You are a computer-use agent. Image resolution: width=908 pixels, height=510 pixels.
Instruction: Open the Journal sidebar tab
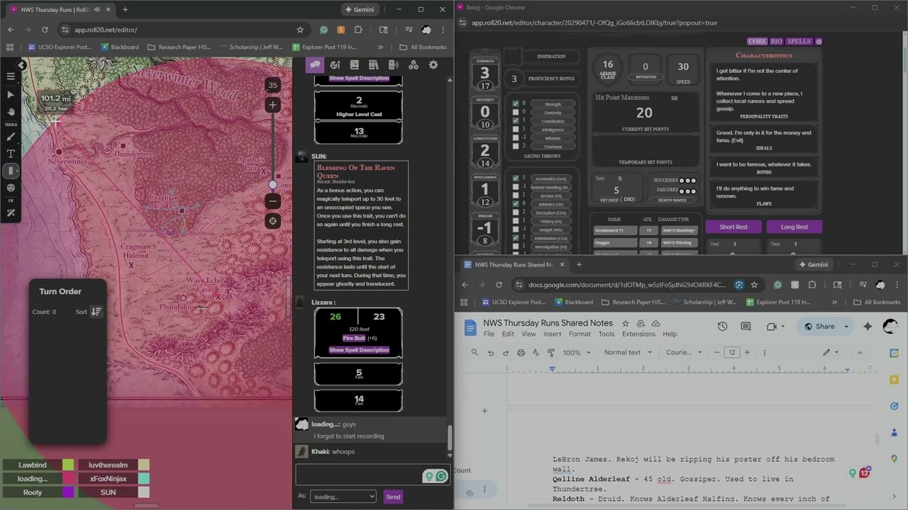click(x=354, y=65)
